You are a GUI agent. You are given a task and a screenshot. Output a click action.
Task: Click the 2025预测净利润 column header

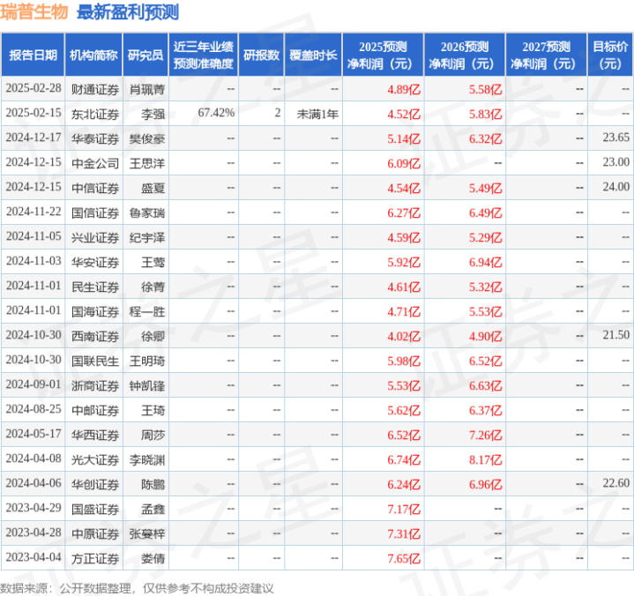click(x=383, y=55)
